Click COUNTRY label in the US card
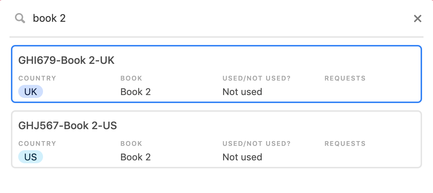 (x=37, y=144)
